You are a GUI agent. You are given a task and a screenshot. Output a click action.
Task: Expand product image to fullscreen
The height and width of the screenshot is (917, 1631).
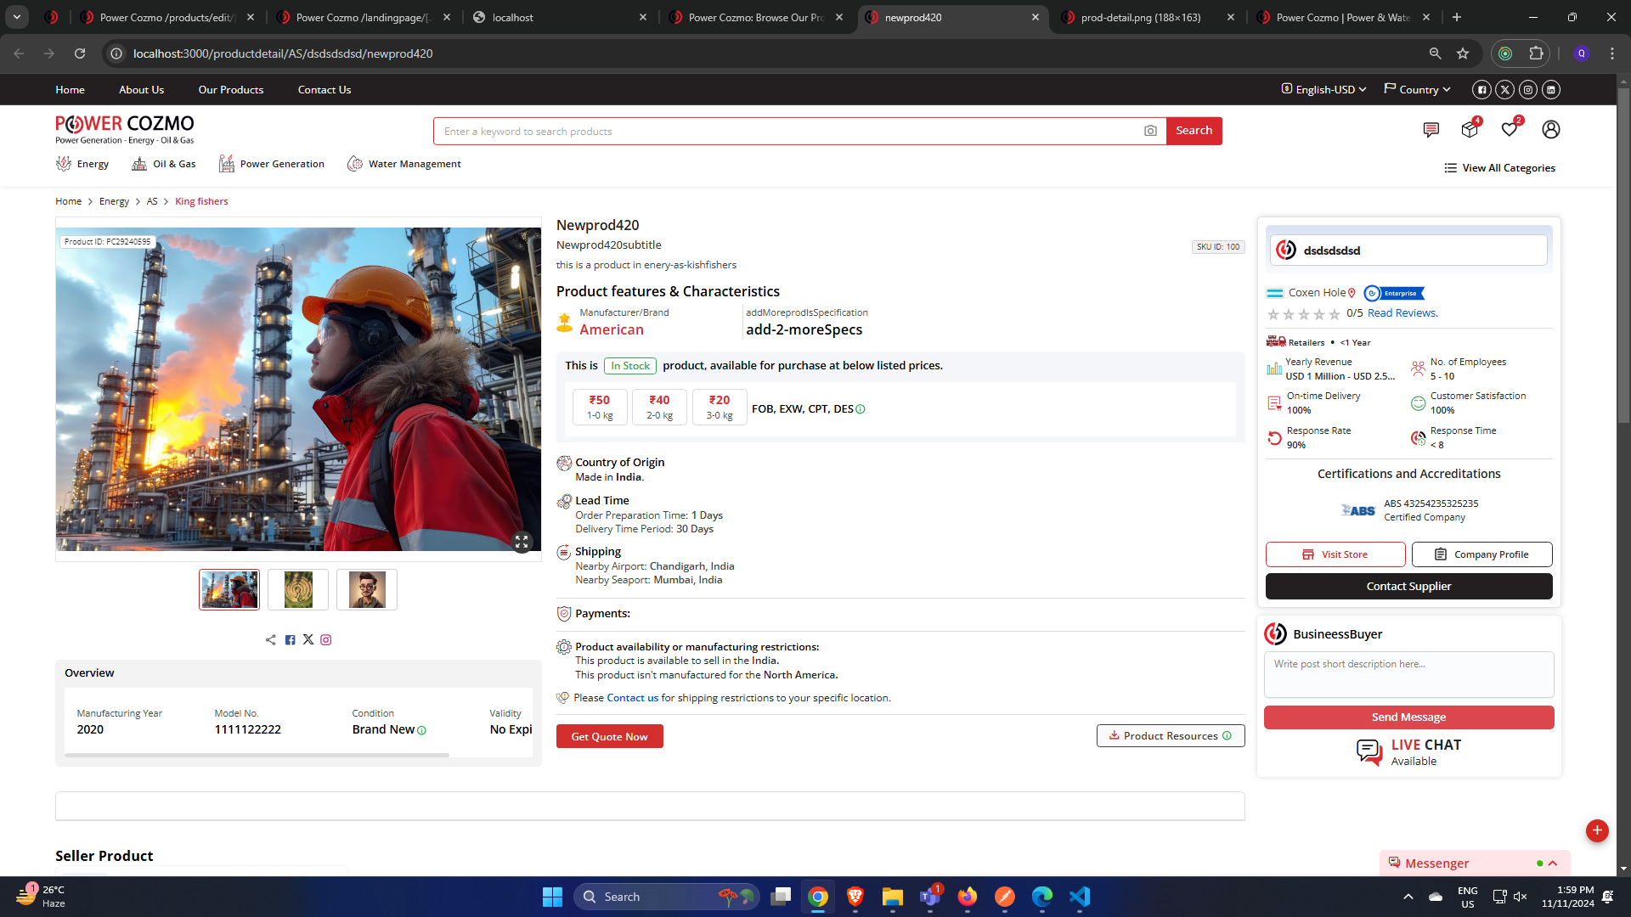(522, 541)
